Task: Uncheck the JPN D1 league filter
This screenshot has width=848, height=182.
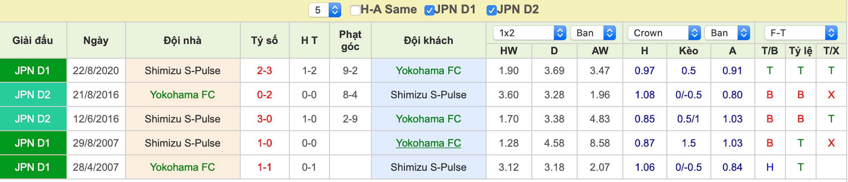Action: coord(429,10)
